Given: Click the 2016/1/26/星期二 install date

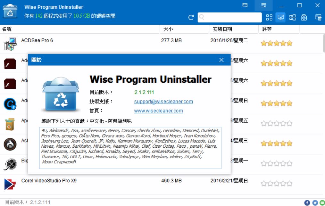Looking at the screenshot, I should tap(229, 40).
